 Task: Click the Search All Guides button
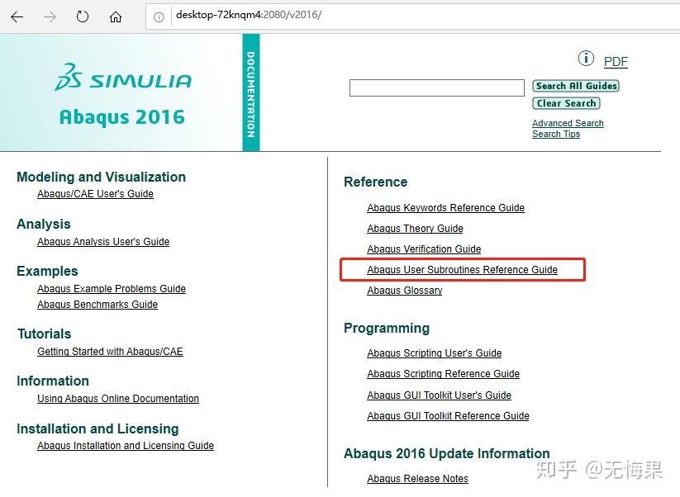click(x=576, y=86)
